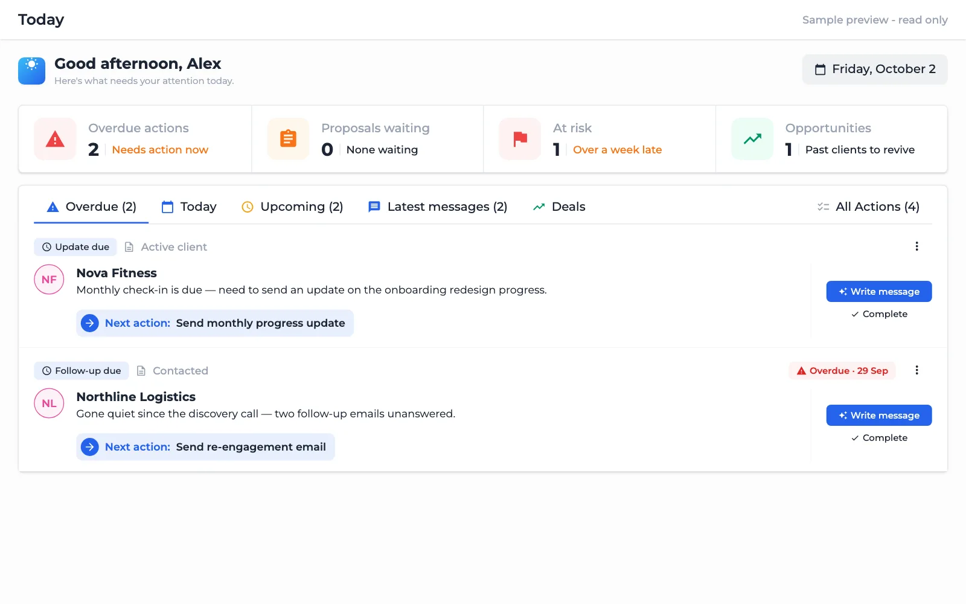Click 'Over a week late' text

(x=617, y=150)
